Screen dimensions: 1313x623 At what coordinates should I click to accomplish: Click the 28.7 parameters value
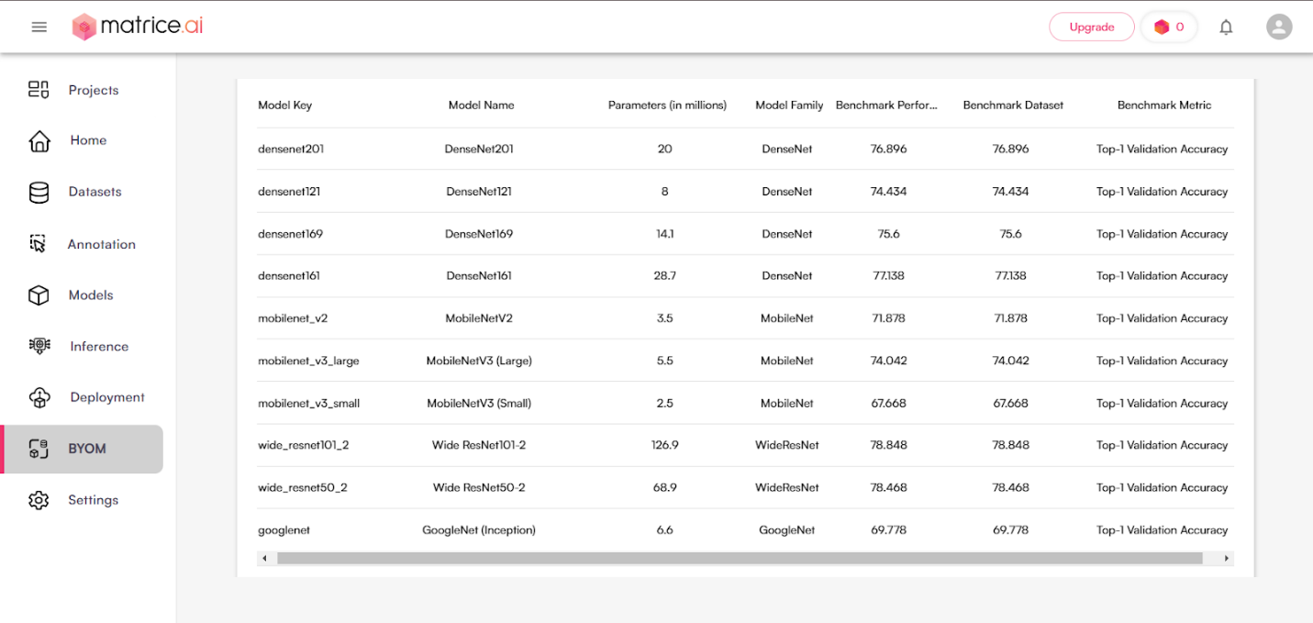pyautogui.click(x=665, y=276)
